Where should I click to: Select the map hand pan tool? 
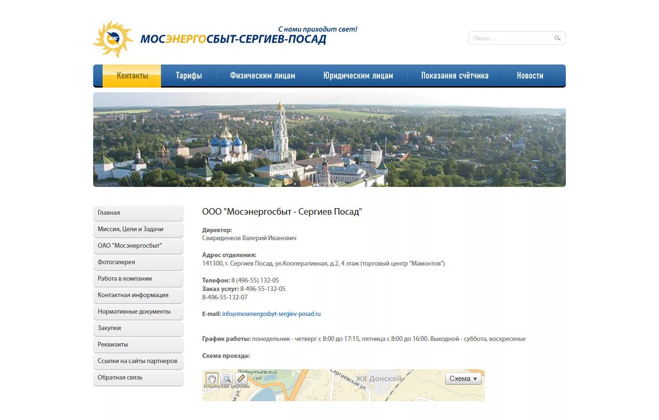(212, 379)
